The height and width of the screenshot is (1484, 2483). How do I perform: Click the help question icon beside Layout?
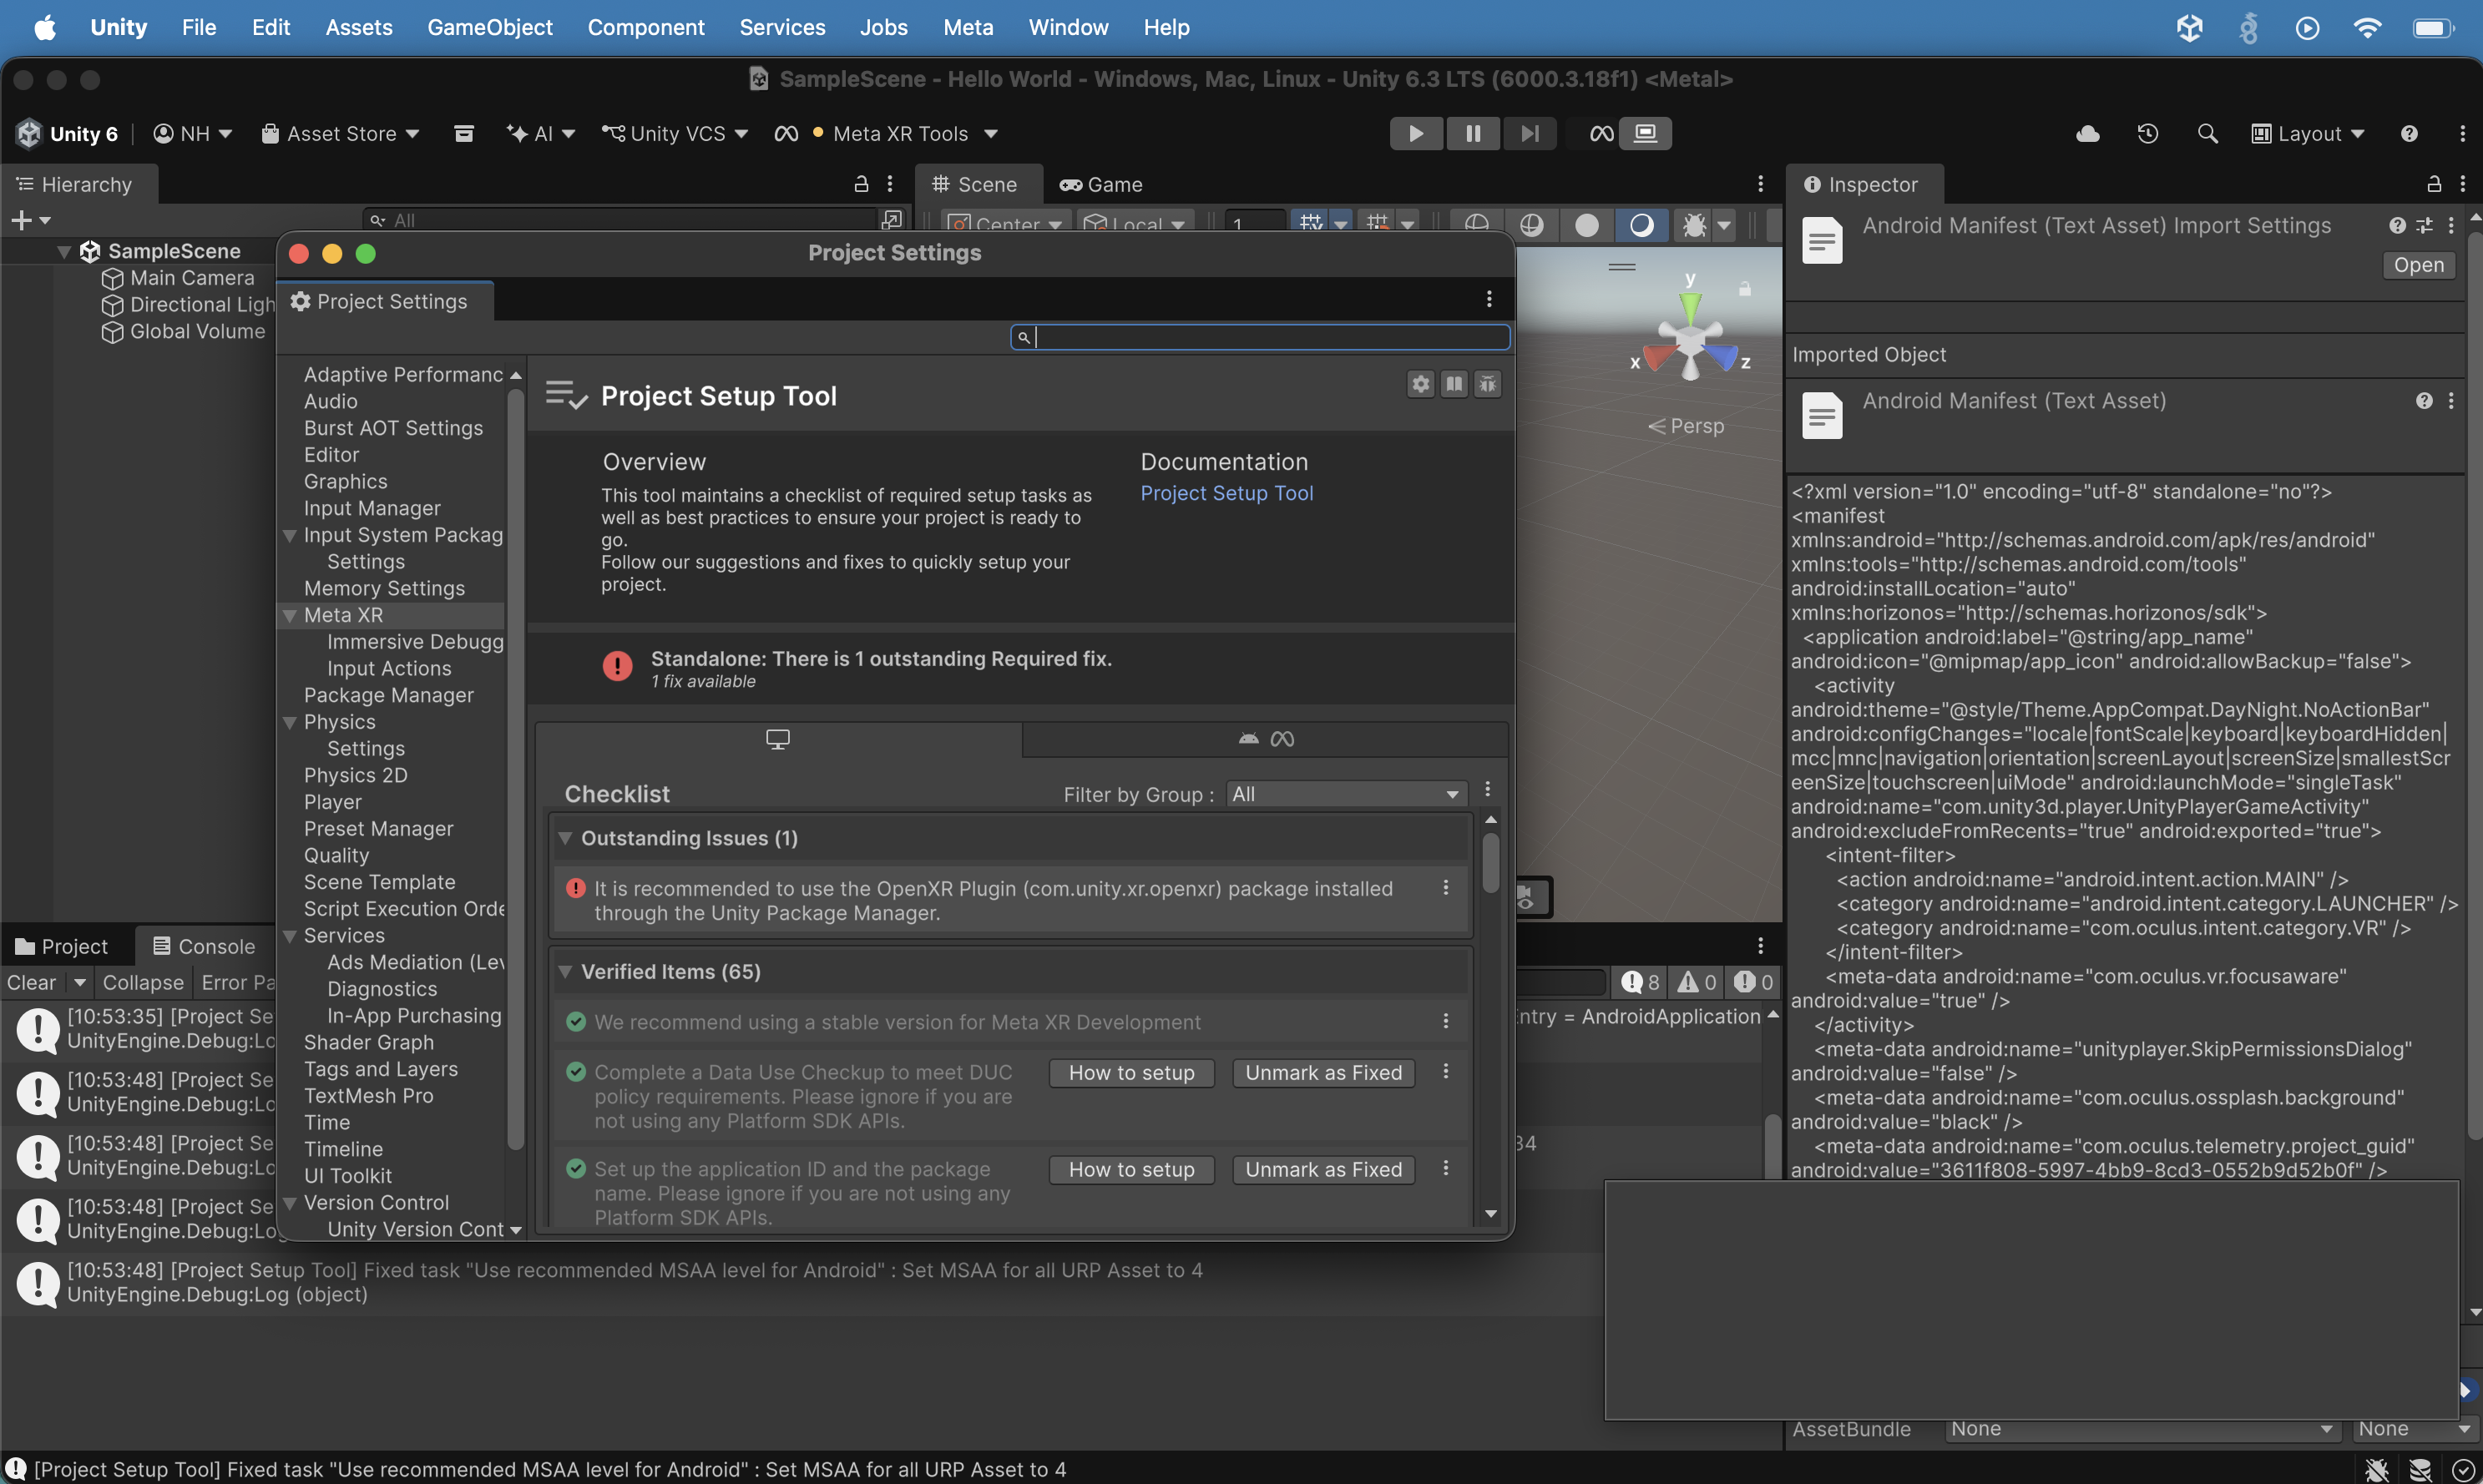tap(2409, 133)
